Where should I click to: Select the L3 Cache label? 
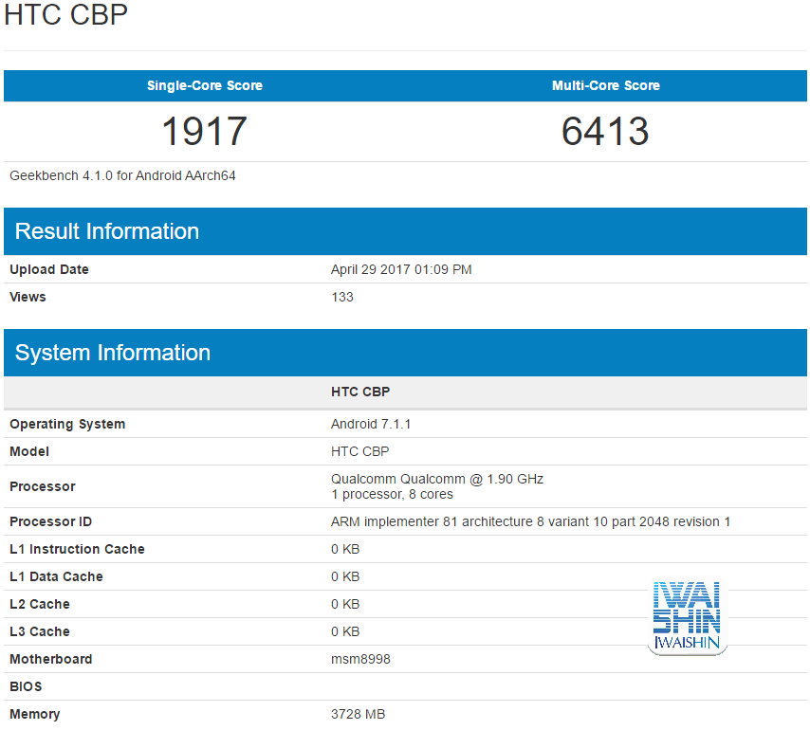pos(40,631)
